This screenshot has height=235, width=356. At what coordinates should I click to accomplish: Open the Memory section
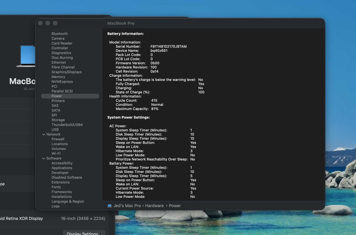pyautogui.click(x=58, y=77)
